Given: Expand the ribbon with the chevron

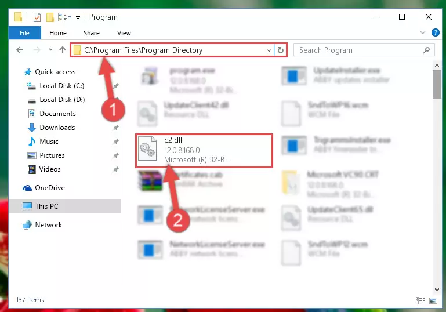Looking at the screenshot, I should (x=423, y=32).
